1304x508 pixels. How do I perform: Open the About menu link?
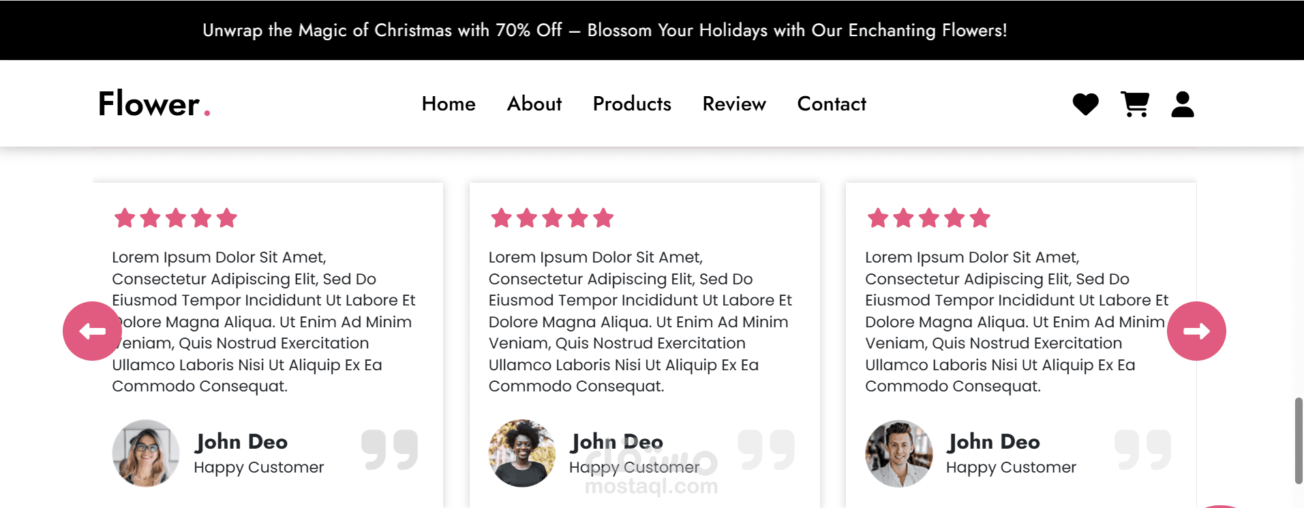click(534, 104)
